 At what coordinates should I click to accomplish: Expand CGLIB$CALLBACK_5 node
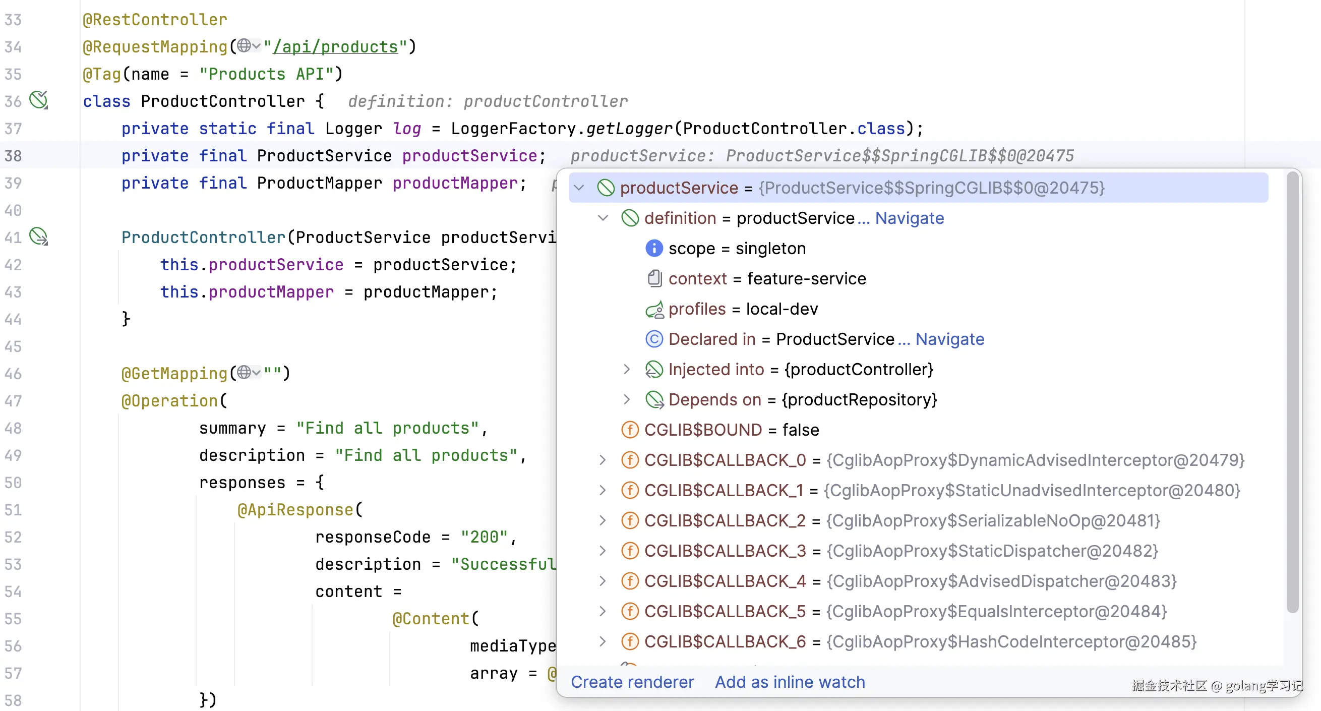click(603, 612)
